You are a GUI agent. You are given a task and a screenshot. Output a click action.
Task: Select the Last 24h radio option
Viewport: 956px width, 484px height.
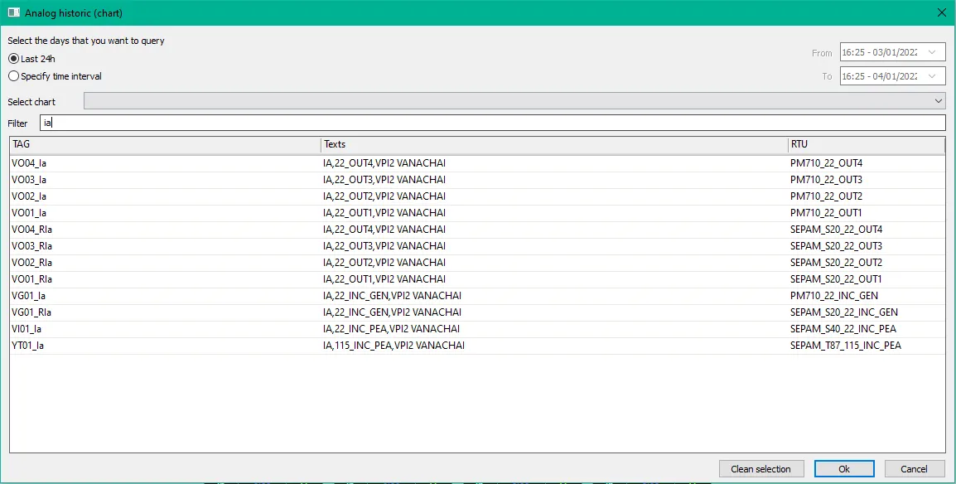click(31, 59)
